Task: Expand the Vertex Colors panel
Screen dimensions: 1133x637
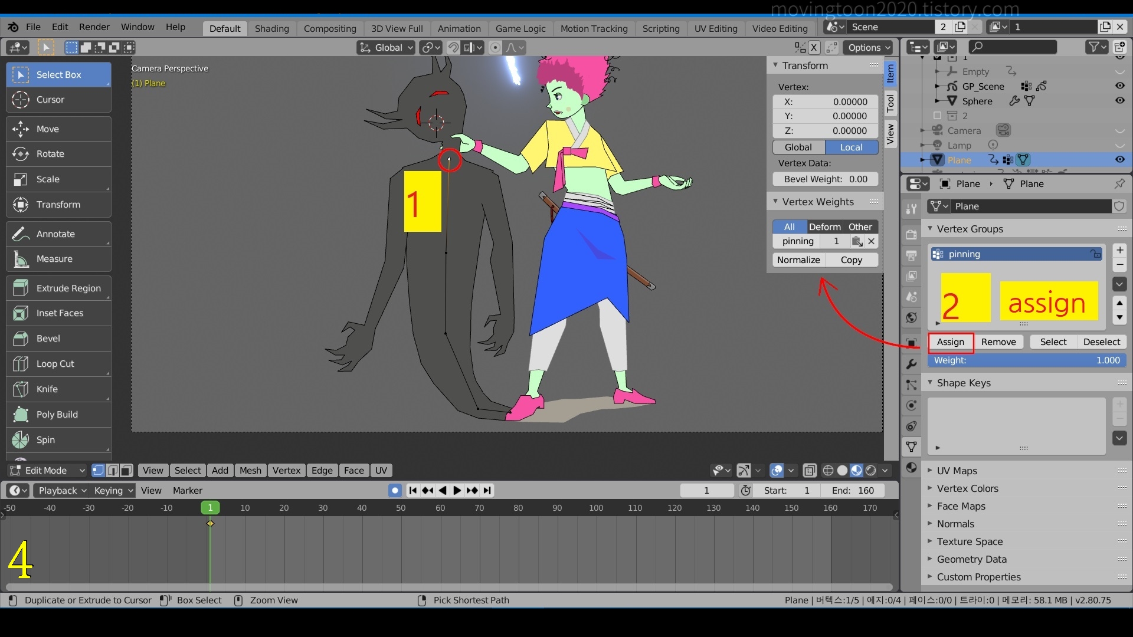Action: (930, 488)
